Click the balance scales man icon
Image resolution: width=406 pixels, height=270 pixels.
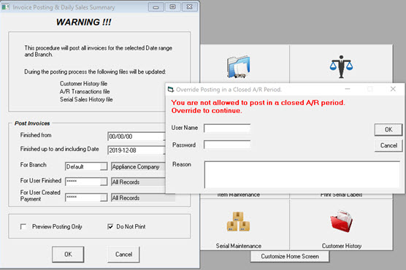[x=341, y=66]
